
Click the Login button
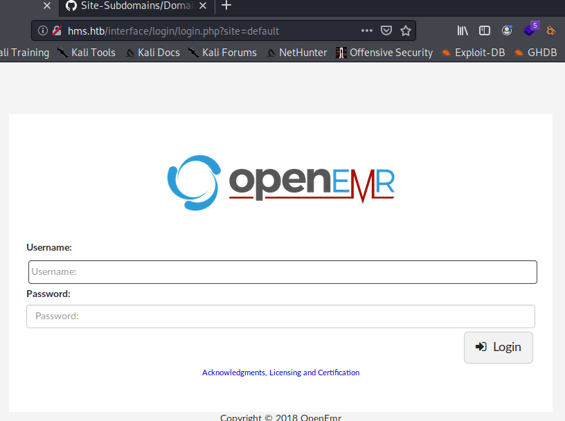point(499,347)
